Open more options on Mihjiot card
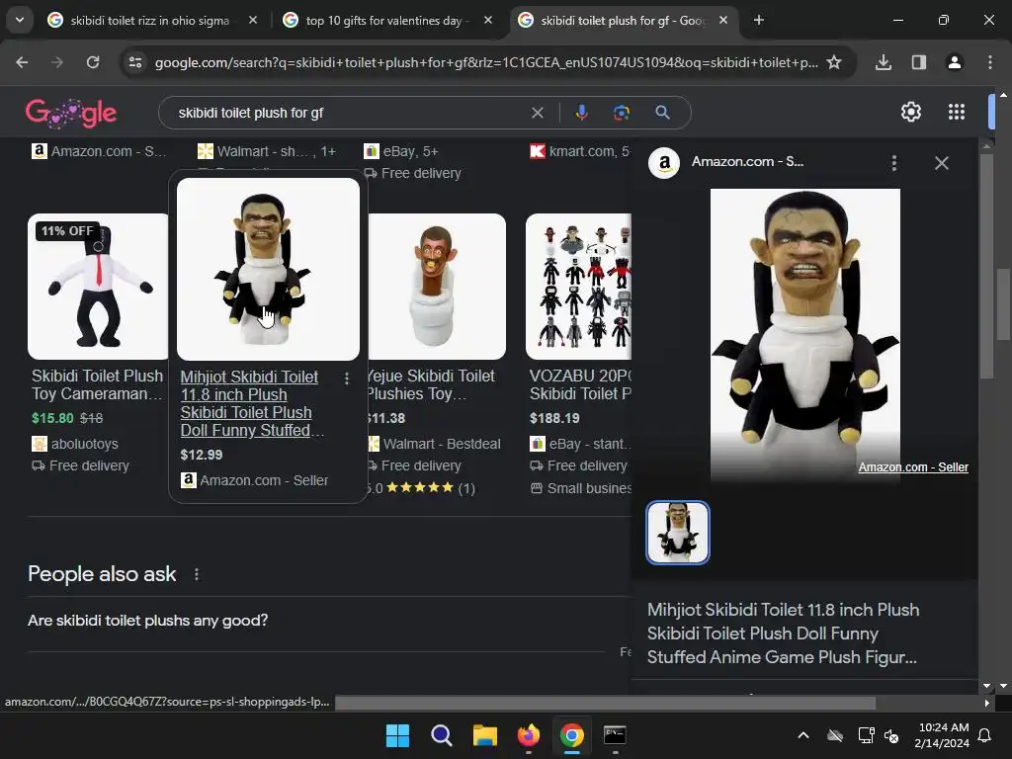 point(347,379)
